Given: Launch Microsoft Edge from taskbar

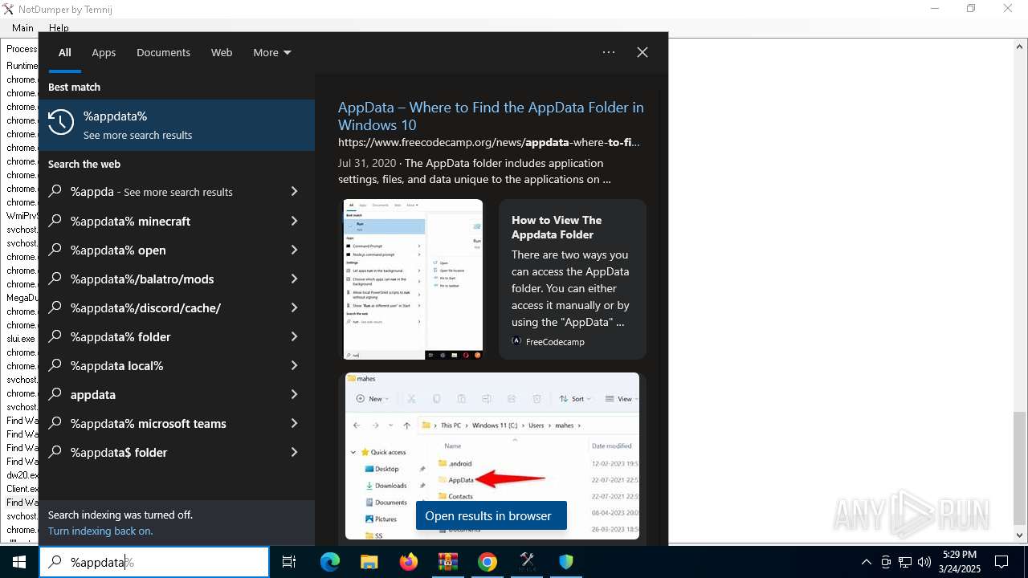Looking at the screenshot, I should click(x=330, y=562).
